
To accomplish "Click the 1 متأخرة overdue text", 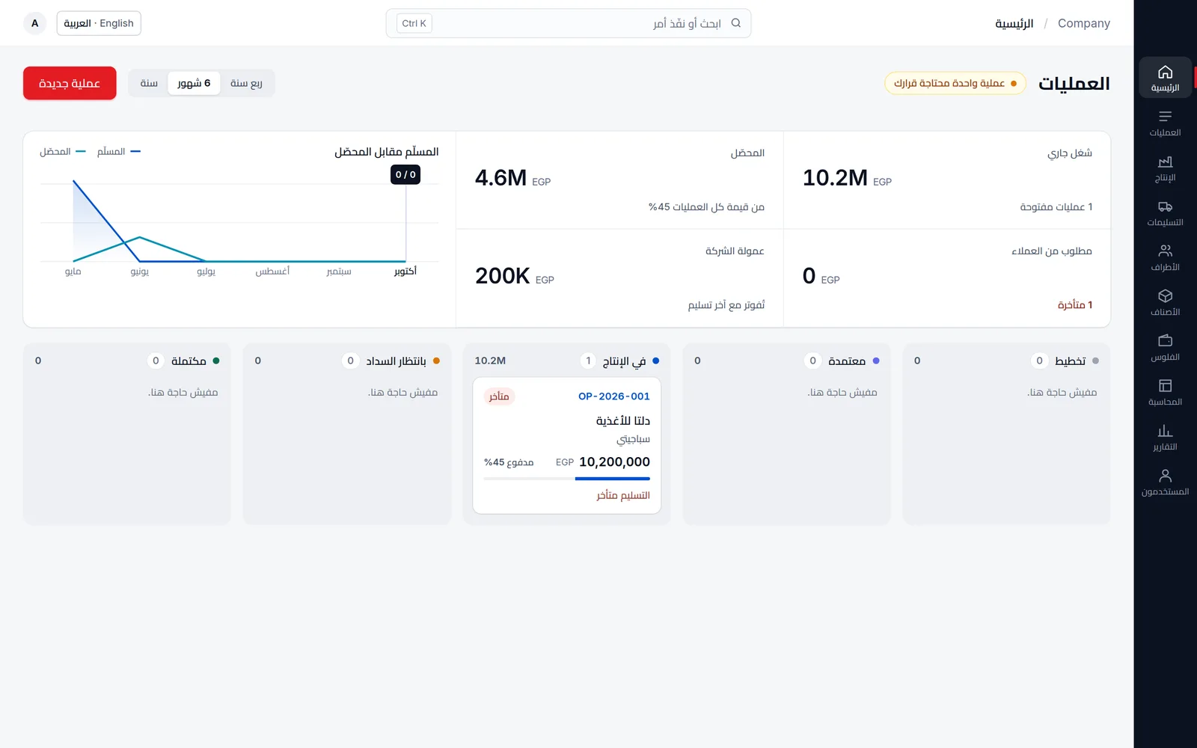I will click(1074, 304).
